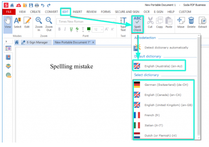Choose the Select text mode
This screenshot has height=147, width=209.
tap(18, 22)
